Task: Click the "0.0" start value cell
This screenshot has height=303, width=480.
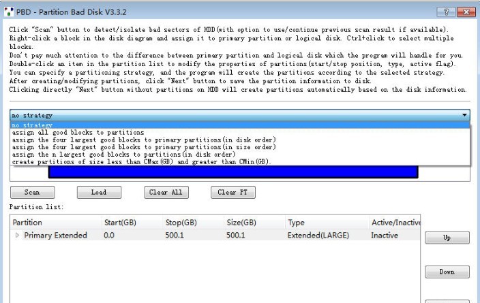Action: click(109, 235)
